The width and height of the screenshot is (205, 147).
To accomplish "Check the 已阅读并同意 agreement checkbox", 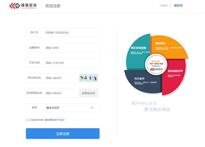I will coord(27,120).
